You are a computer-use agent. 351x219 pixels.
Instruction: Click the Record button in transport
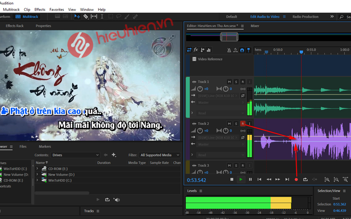pos(296,180)
